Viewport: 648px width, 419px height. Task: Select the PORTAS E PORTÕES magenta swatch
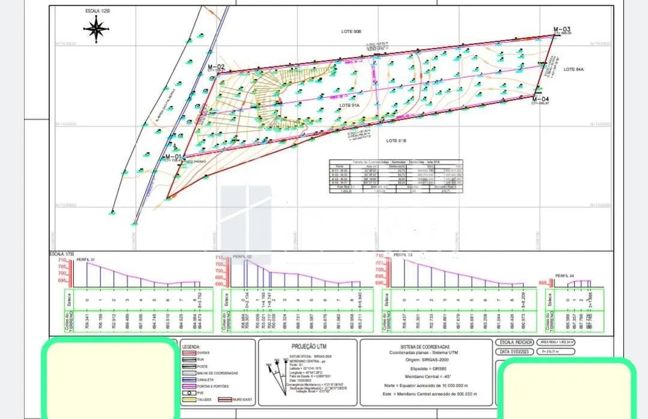pos(189,387)
